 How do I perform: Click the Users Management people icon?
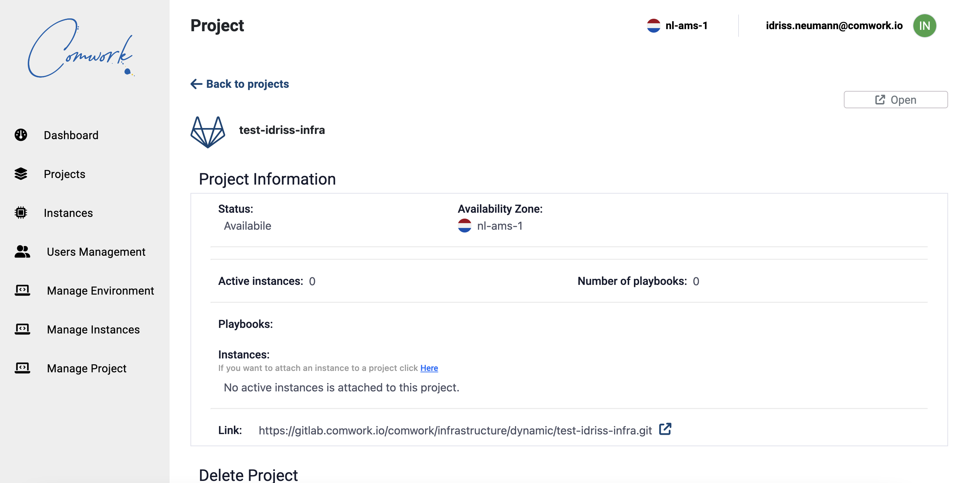(x=22, y=252)
